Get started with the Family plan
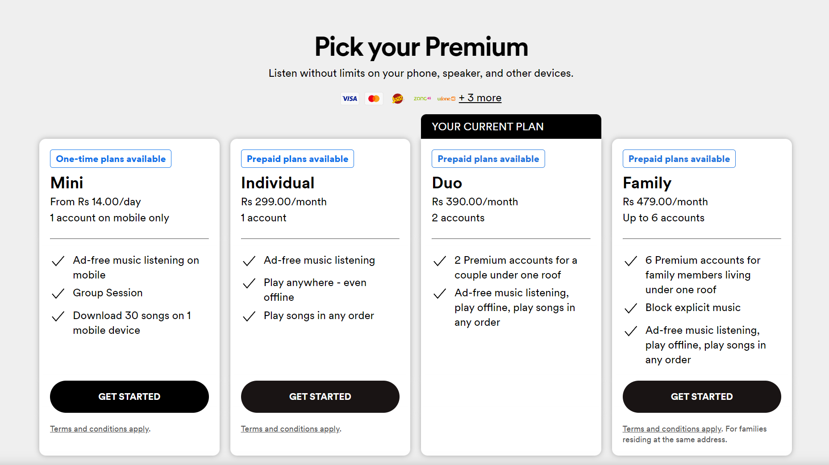829x465 pixels. coord(702,397)
